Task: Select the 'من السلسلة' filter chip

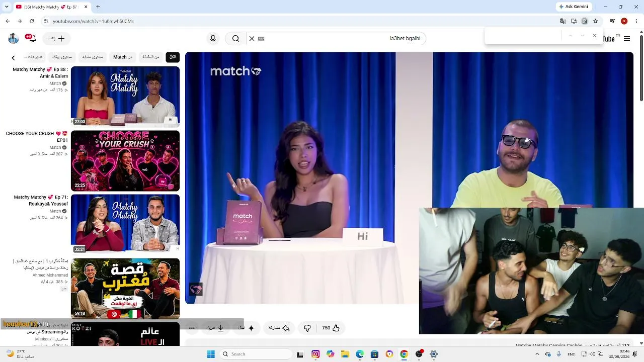Action: (x=150, y=57)
